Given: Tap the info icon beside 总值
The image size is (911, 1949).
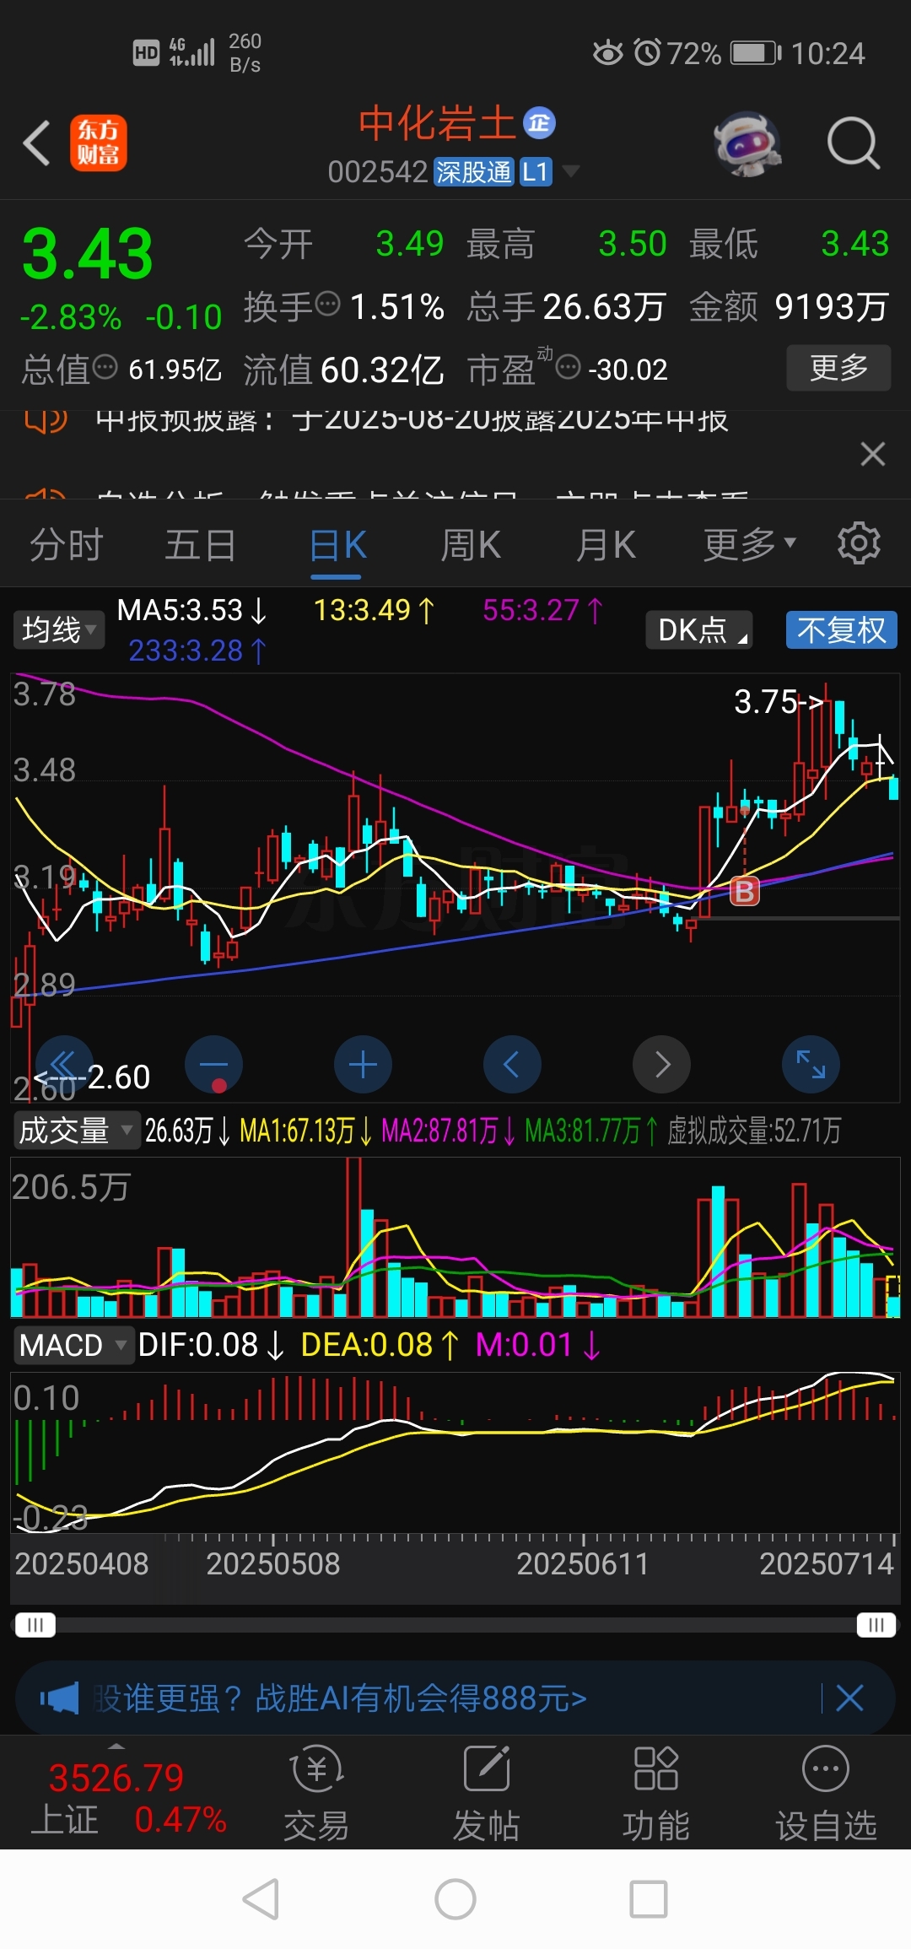Looking at the screenshot, I should (105, 367).
